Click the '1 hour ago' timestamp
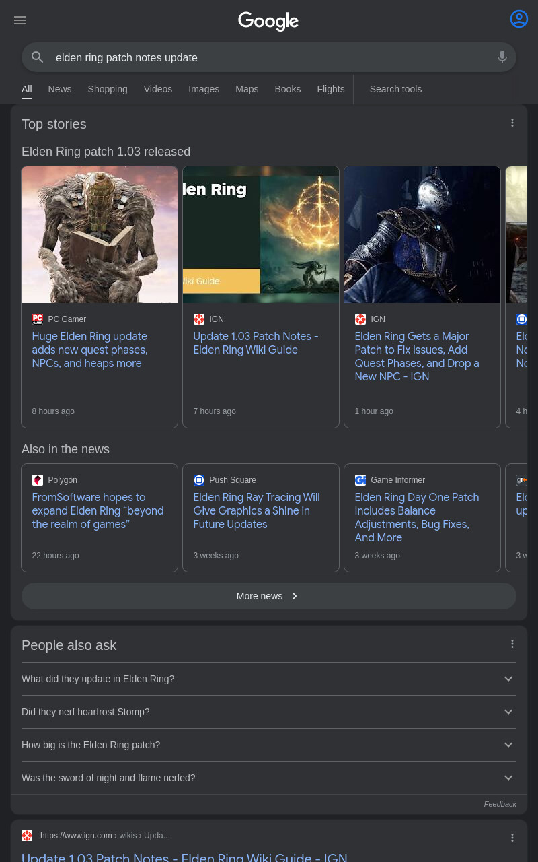The width and height of the screenshot is (538, 862). 374,411
